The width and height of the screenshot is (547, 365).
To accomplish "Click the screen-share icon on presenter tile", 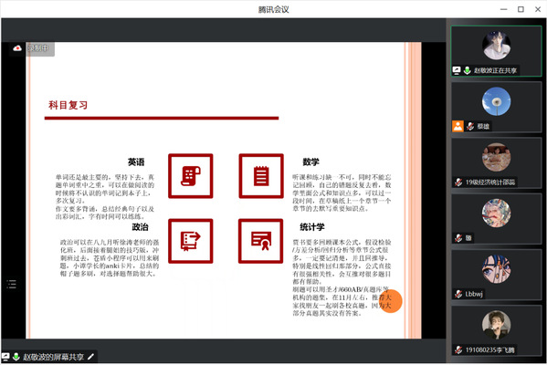I will point(457,70).
